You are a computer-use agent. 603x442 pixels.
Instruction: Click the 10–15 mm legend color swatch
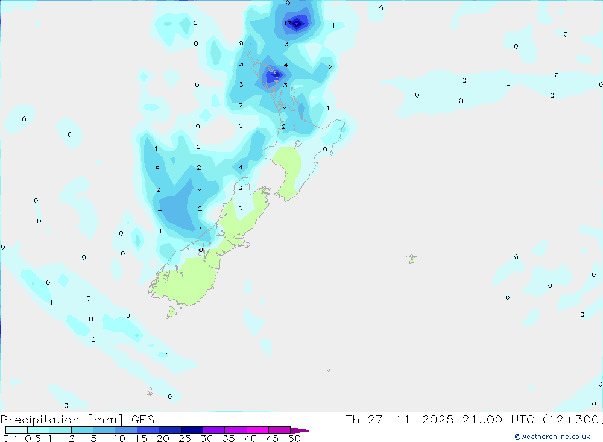pyautogui.click(x=126, y=430)
